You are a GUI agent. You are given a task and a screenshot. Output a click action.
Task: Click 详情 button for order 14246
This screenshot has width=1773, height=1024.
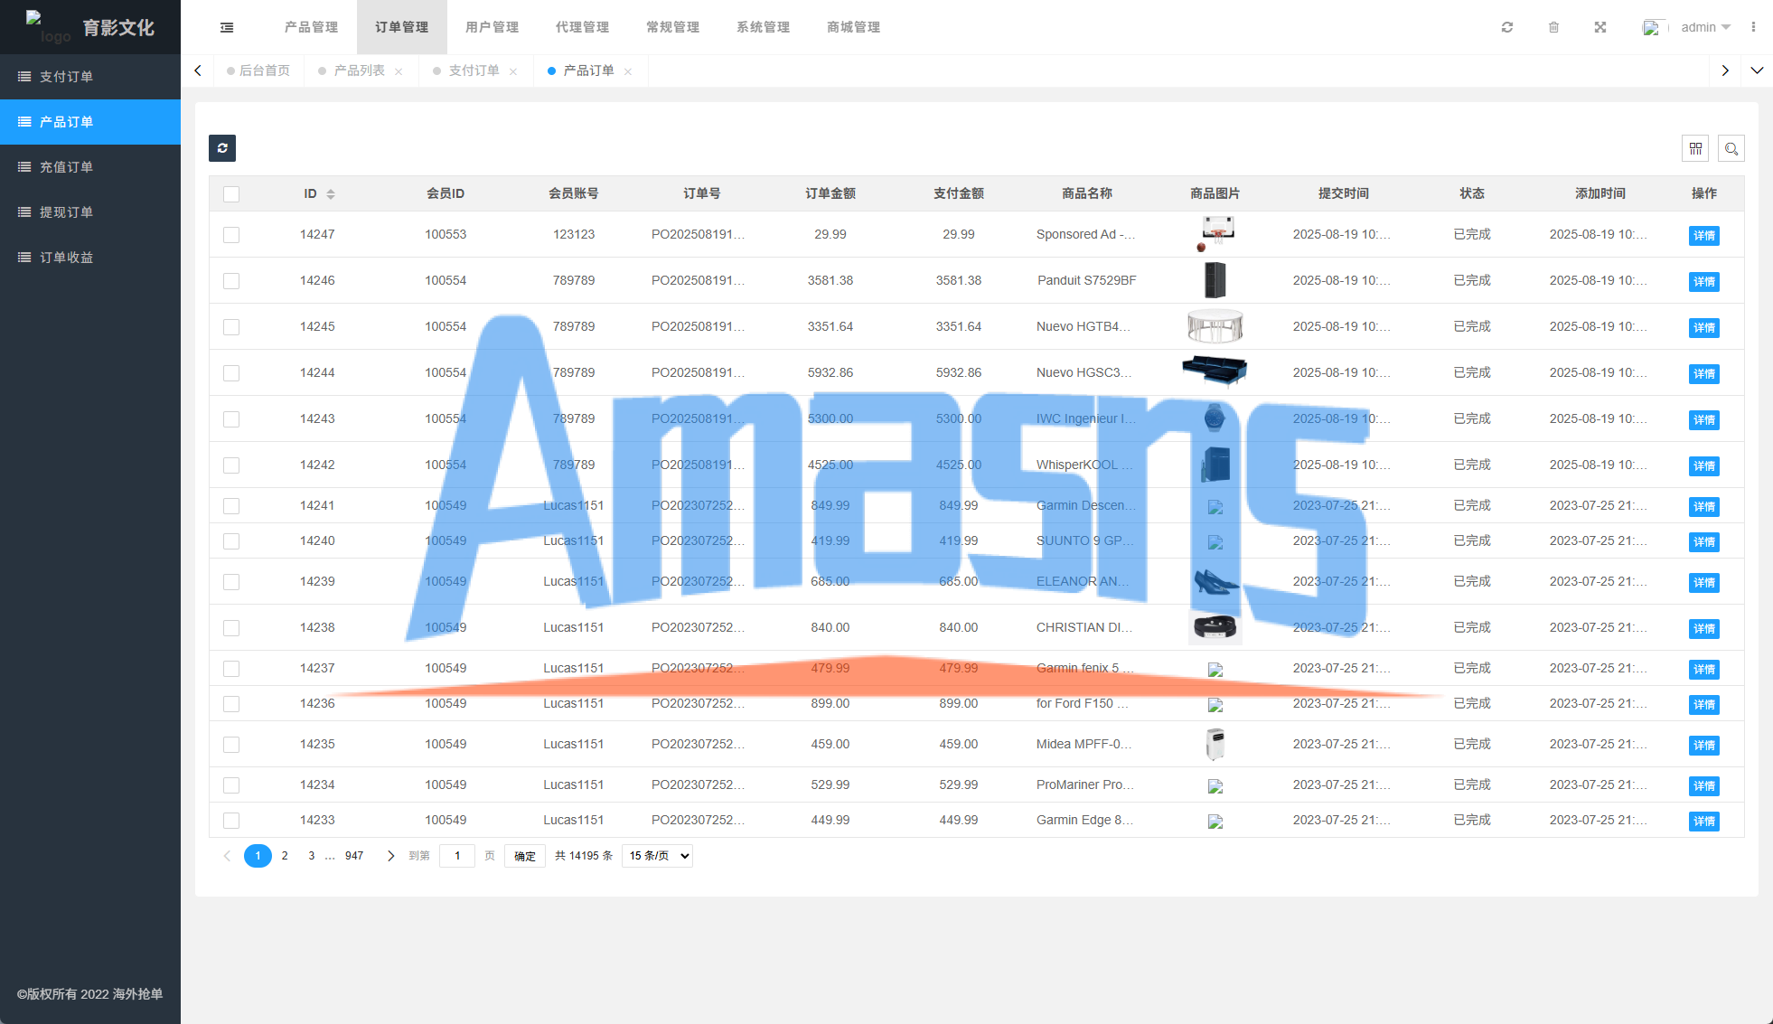pyautogui.click(x=1703, y=282)
